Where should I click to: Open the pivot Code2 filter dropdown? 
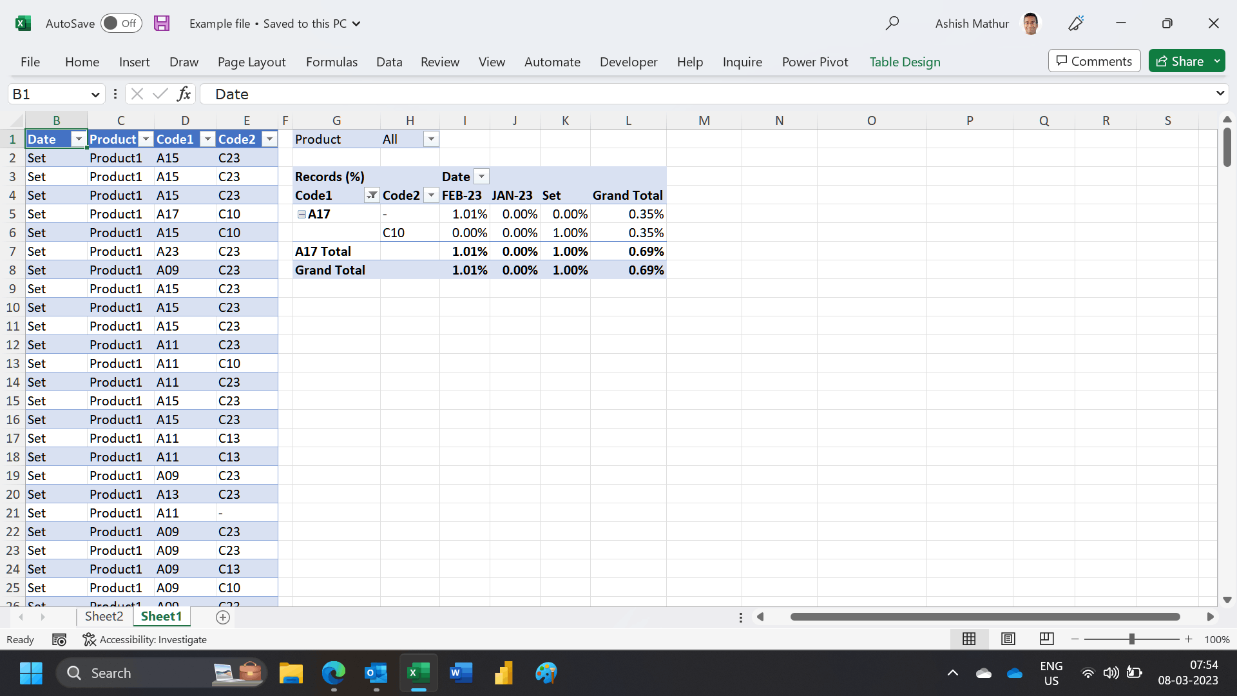431,195
